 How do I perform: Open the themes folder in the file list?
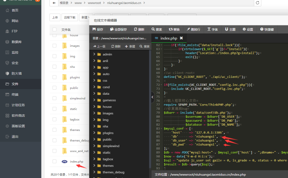[75, 130]
